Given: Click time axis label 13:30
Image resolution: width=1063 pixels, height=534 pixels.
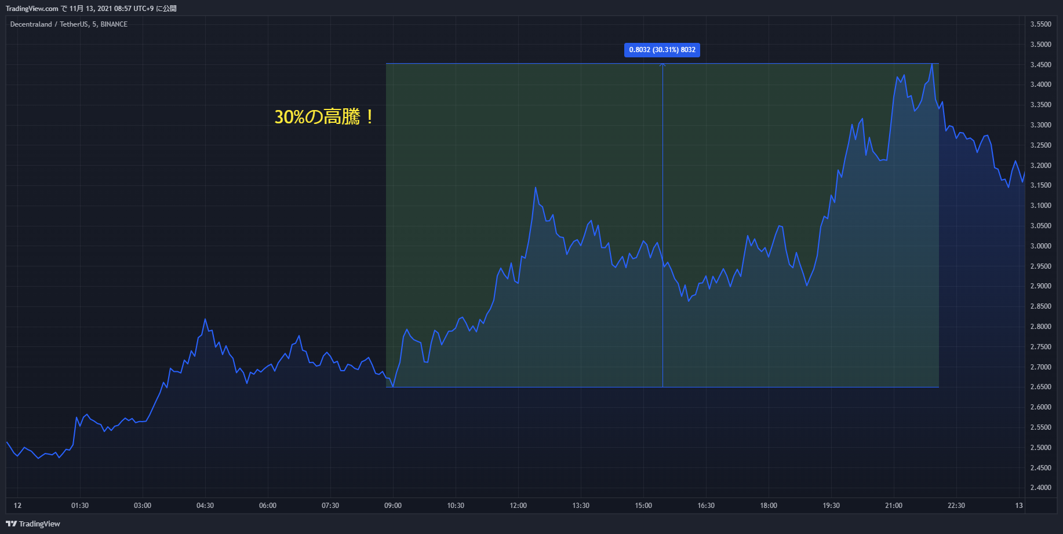Looking at the screenshot, I should coord(581,506).
